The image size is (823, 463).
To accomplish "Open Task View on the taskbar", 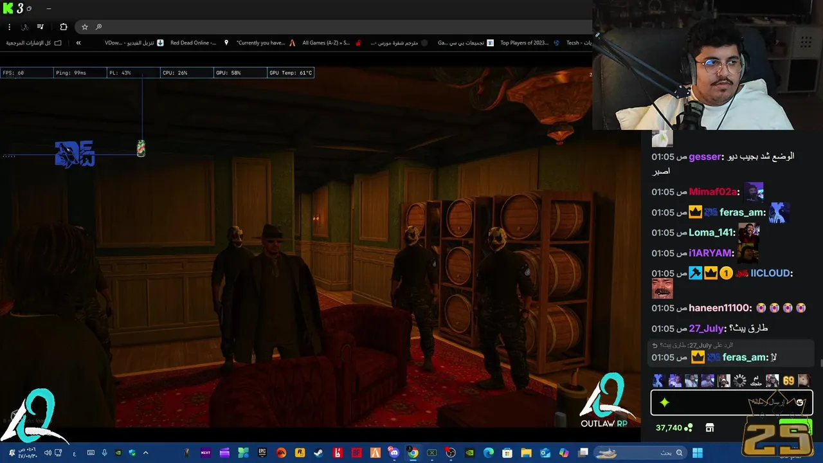I will pos(583,453).
